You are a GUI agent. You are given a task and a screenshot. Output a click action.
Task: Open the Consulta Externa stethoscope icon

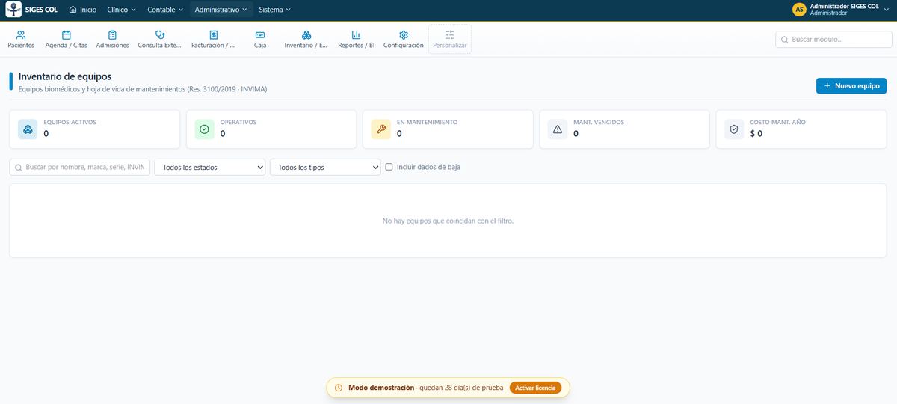pos(160,34)
